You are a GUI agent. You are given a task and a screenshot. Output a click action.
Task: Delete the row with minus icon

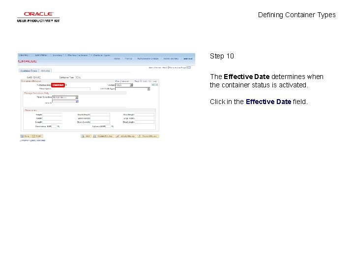pos(156,85)
